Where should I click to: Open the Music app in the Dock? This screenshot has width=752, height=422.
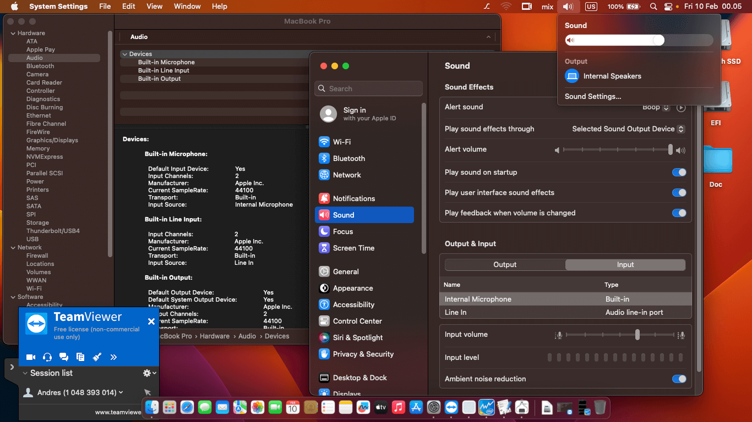pos(399,407)
